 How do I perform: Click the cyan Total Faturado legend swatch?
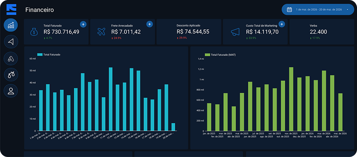pos(40,55)
